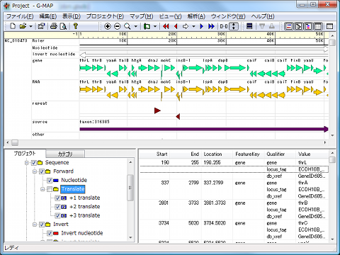
Task: Open the 編集(E) menu
Action: pyautogui.click(x=48, y=16)
